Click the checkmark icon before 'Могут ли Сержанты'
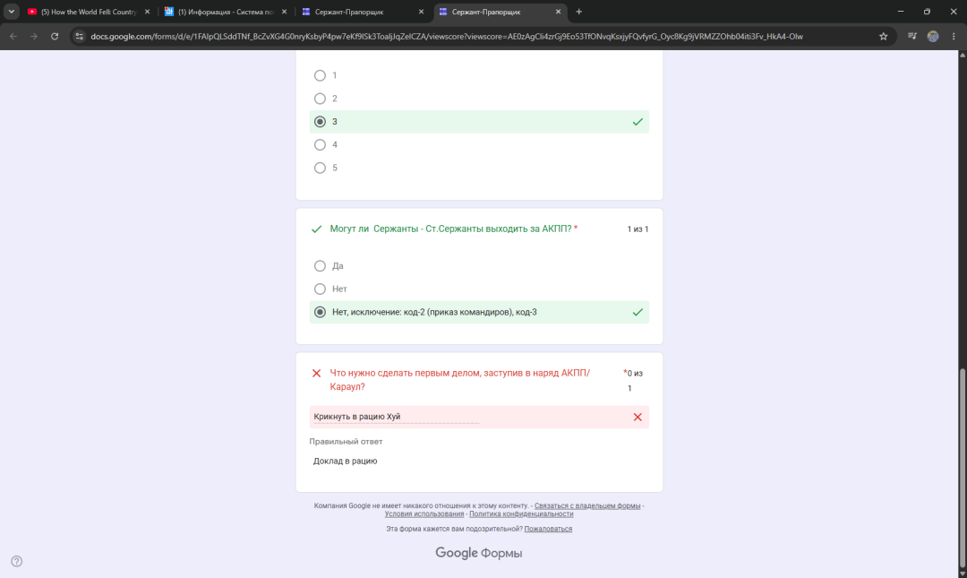 click(316, 229)
